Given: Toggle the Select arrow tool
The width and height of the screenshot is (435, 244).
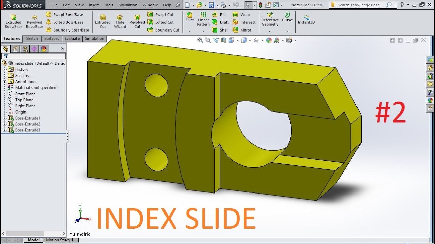Looking at the screenshot, I should coord(248,5).
